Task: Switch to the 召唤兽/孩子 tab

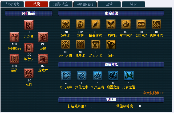Action: 85,4
